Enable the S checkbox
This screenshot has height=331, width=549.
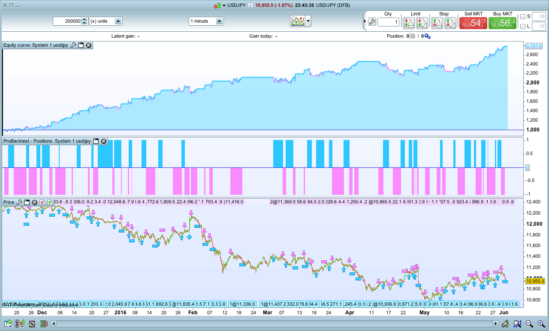(x=522, y=17)
